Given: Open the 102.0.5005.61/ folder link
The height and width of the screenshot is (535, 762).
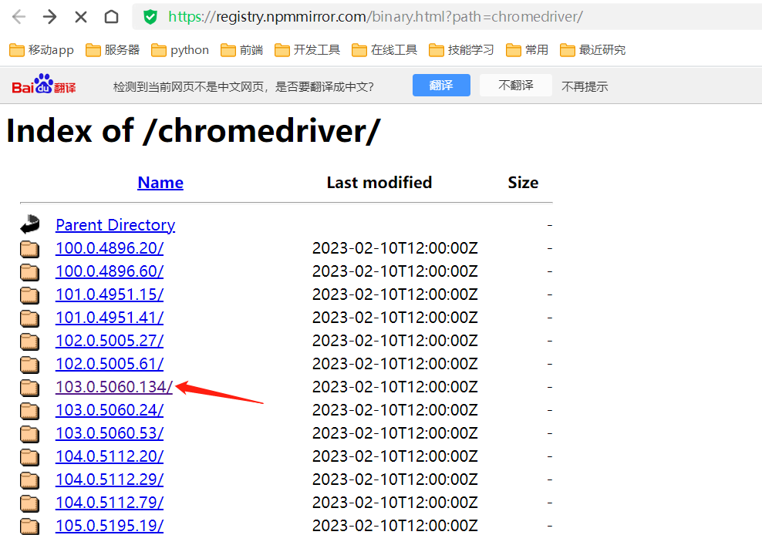Looking at the screenshot, I should point(110,363).
